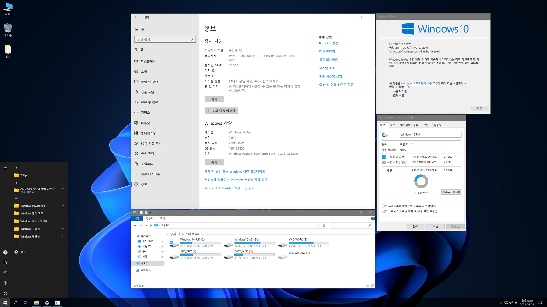Click the Start menu hamburger icon
The image size is (547, 307).
tap(5, 168)
